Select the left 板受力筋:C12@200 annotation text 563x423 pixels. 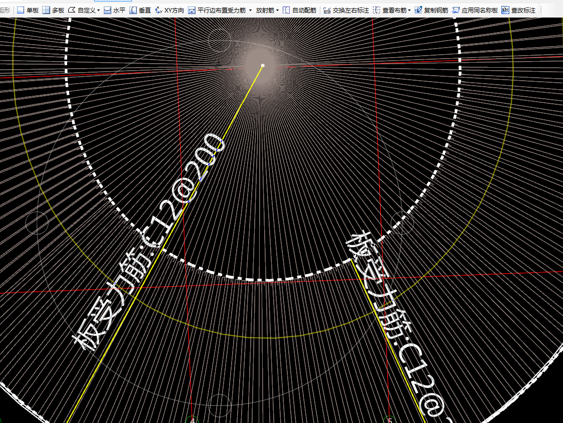tap(149, 242)
